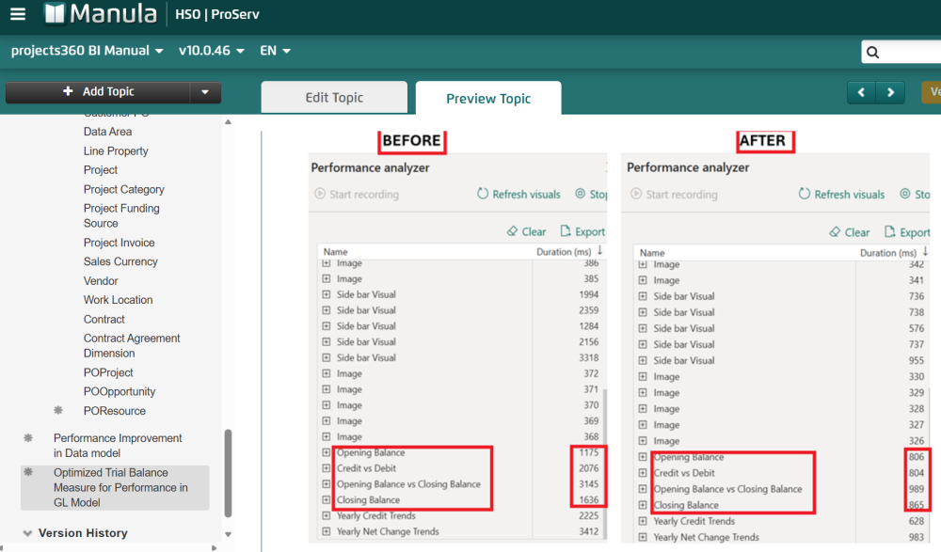The width and height of the screenshot is (941, 552).
Task: Open Line Property topic
Action: pyautogui.click(x=116, y=151)
